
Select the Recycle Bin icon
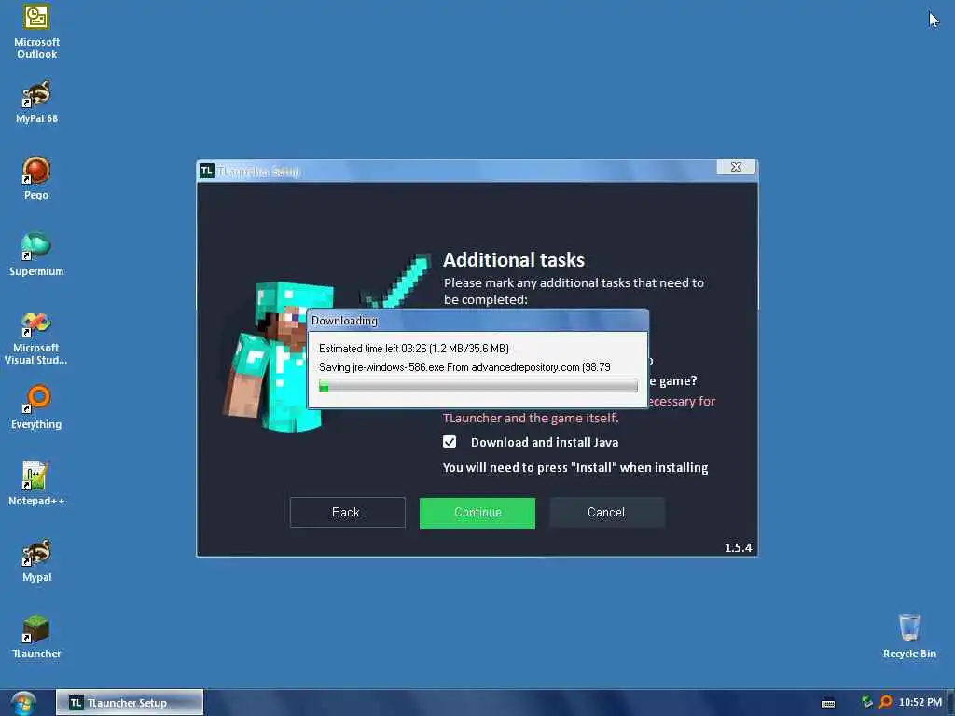click(x=909, y=637)
